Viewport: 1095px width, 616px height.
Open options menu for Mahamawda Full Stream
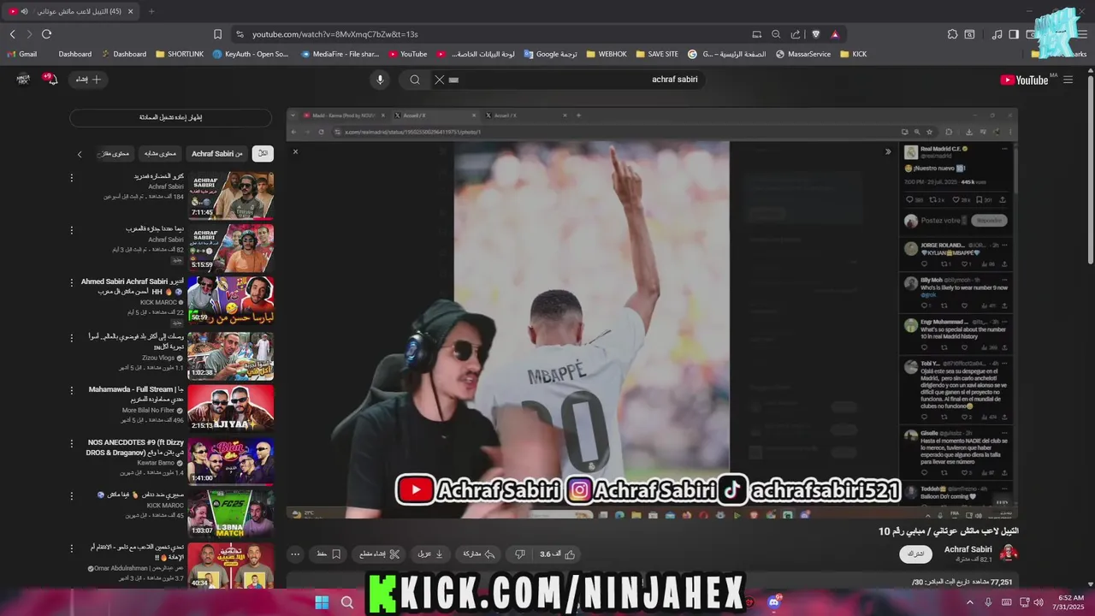click(x=72, y=390)
